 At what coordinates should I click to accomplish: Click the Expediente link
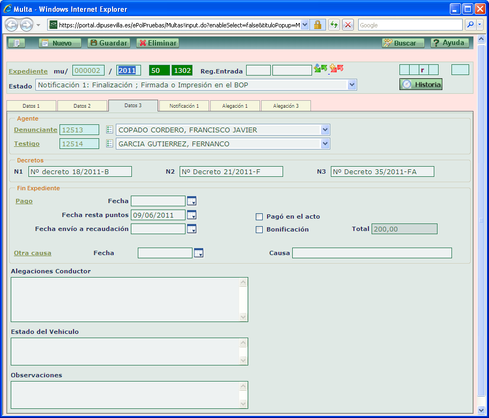[28, 71]
